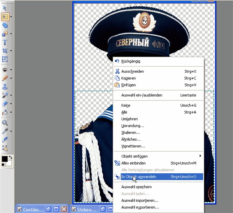Select the blue blade tool below the Eyedropper

(x=5, y=140)
